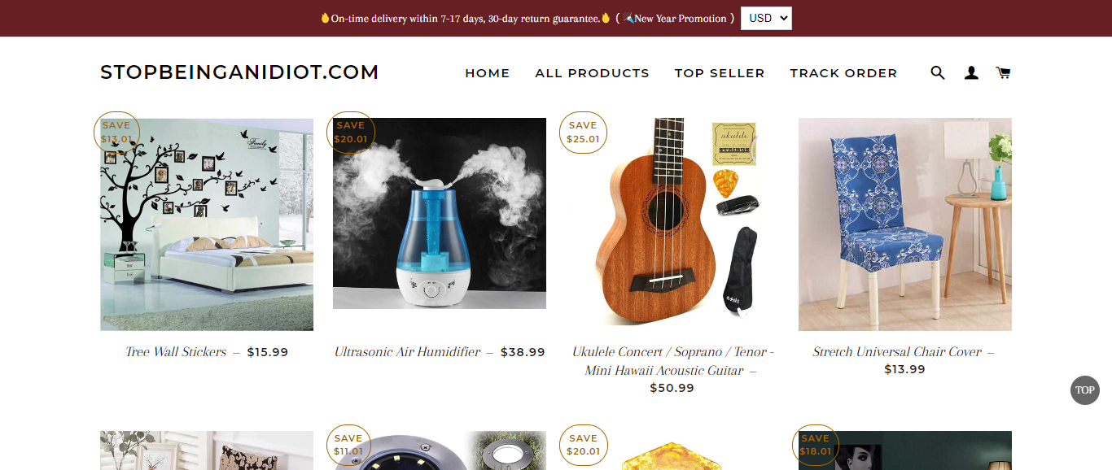Click the round TOP back-to-top button
Viewport: 1112px width, 470px height.
(1084, 389)
